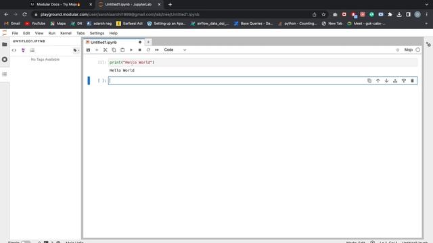Open the browser extensions puzzle icon

390,14
